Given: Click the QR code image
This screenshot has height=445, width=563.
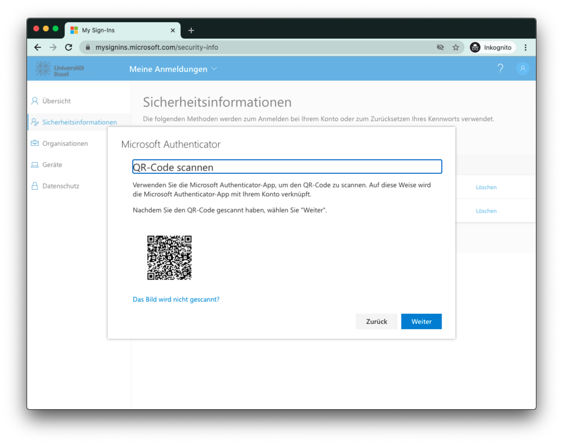Looking at the screenshot, I should click(169, 258).
